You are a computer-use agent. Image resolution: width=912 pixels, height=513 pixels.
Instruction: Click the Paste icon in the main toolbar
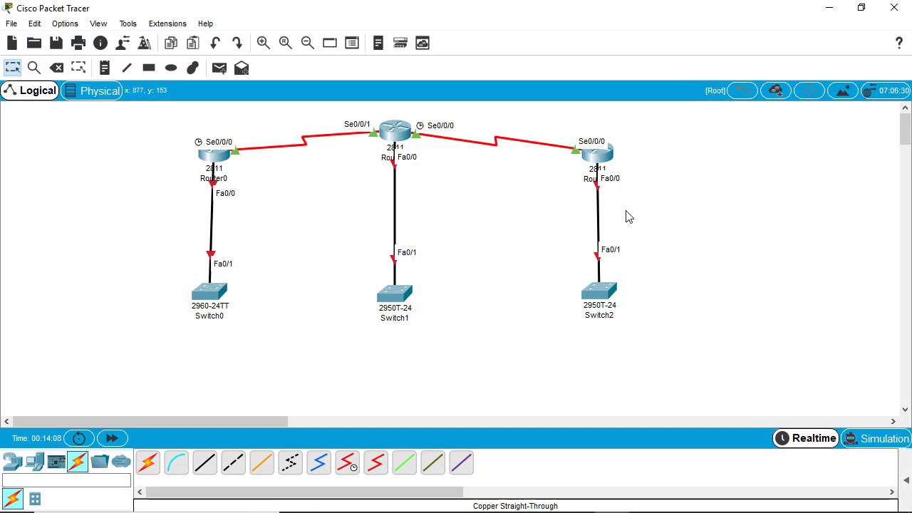[x=192, y=43]
